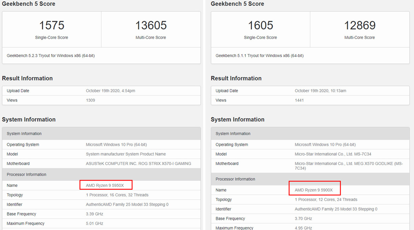Click 'System manufacturer System Product Name' model value
This screenshot has width=414, height=230.
click(x=126, y=154)
